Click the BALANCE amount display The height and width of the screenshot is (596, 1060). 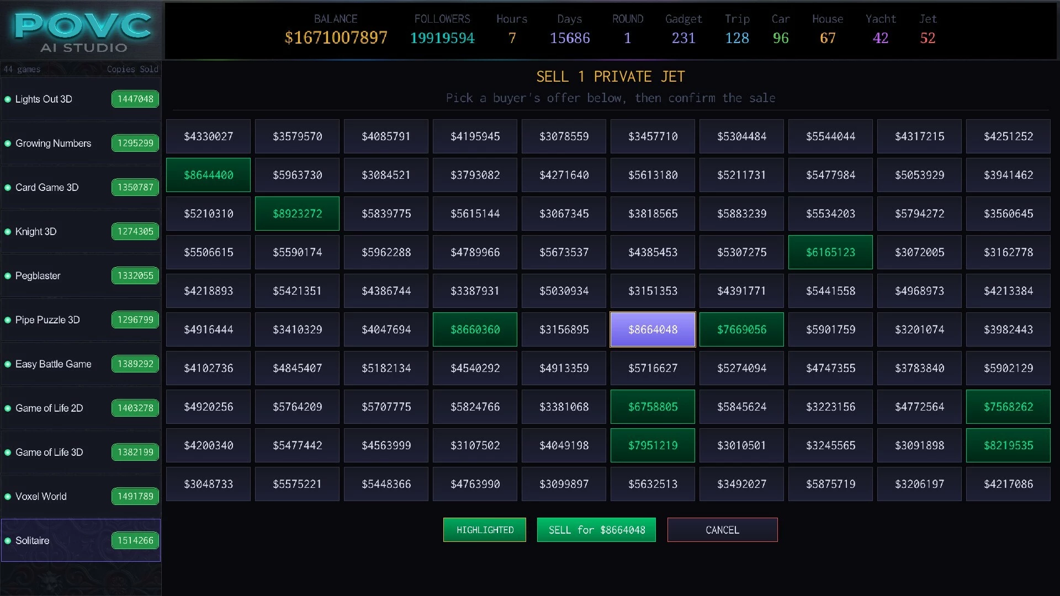336,38
